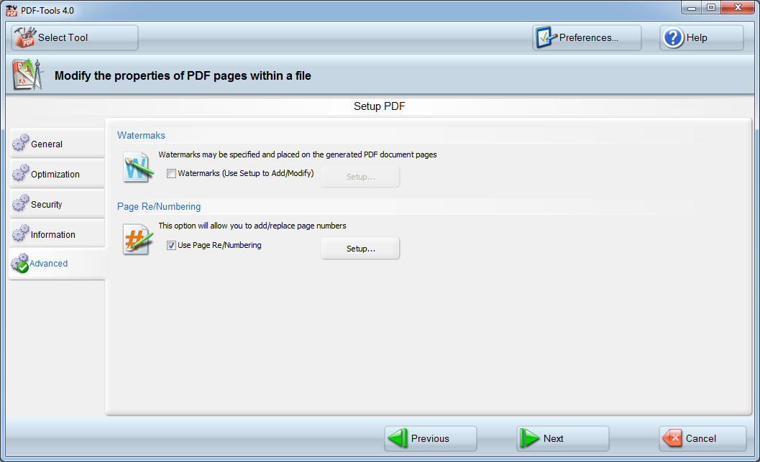Click Setup for Page Re/Numbering
Viewport: 760px width, 462px height.
point(360,248)
